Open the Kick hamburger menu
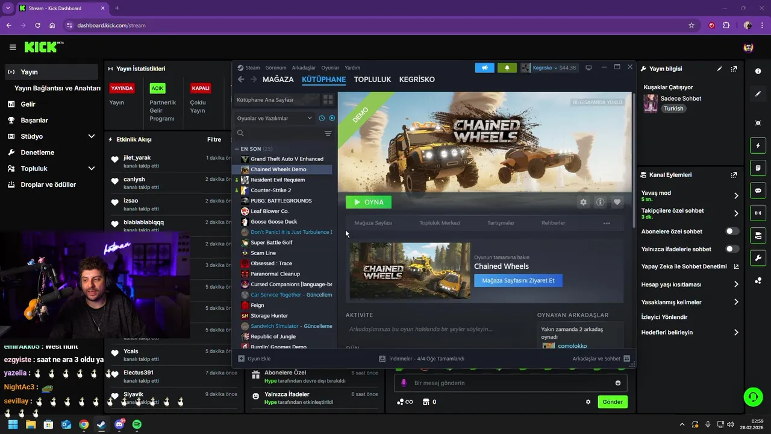This screenshot has width=771, height=434. pos(13,47)
